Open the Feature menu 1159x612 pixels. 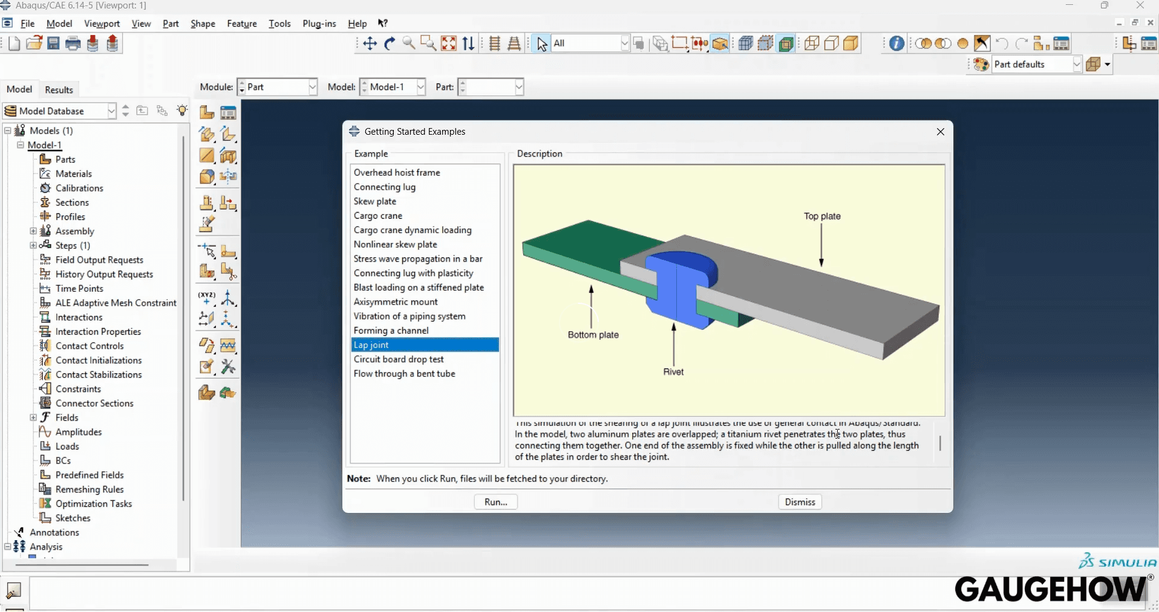pyautogui.click(x=241, y=24)
